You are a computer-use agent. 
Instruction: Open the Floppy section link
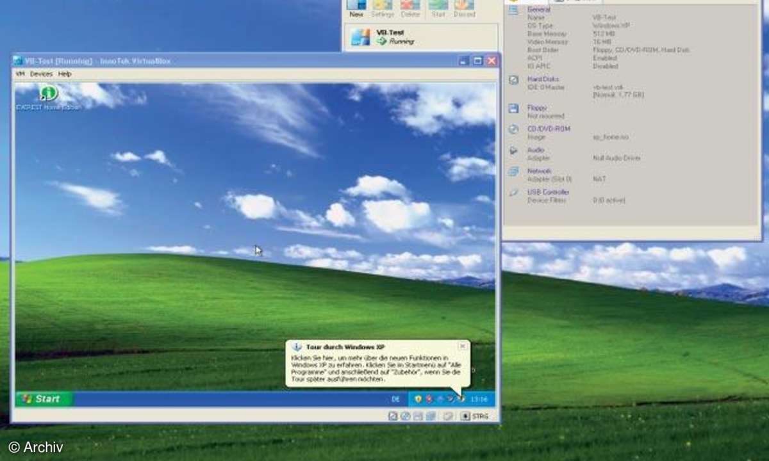pos(536,108)
